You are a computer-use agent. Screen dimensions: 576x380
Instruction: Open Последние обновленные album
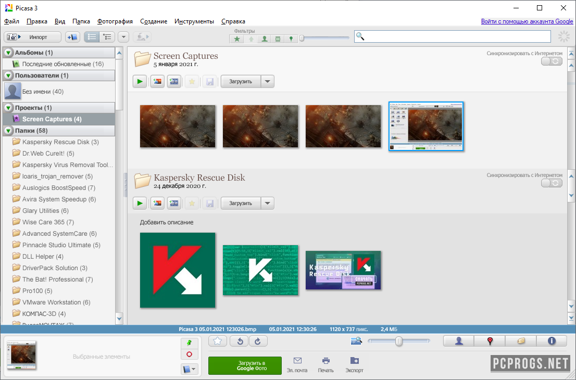pyautogui.click(x=59, y=64)
